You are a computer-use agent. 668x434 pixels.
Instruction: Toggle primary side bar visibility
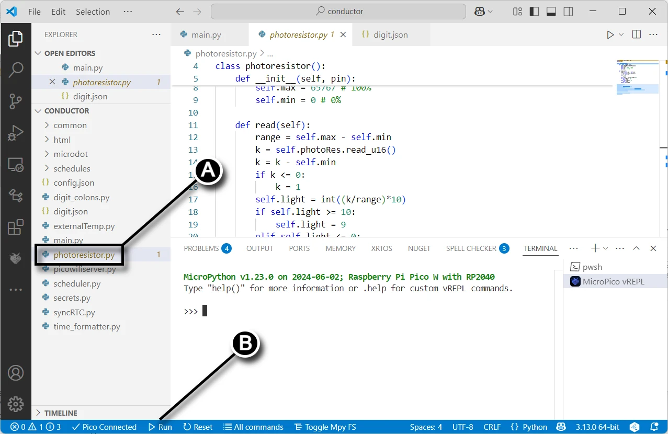[534, 12]
